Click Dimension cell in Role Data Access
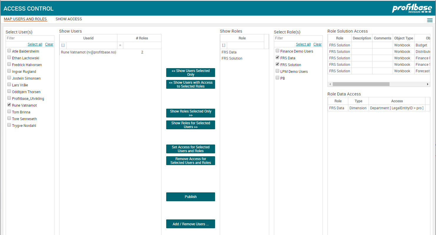This screenshot has width=436, height=235. point(358,108)
